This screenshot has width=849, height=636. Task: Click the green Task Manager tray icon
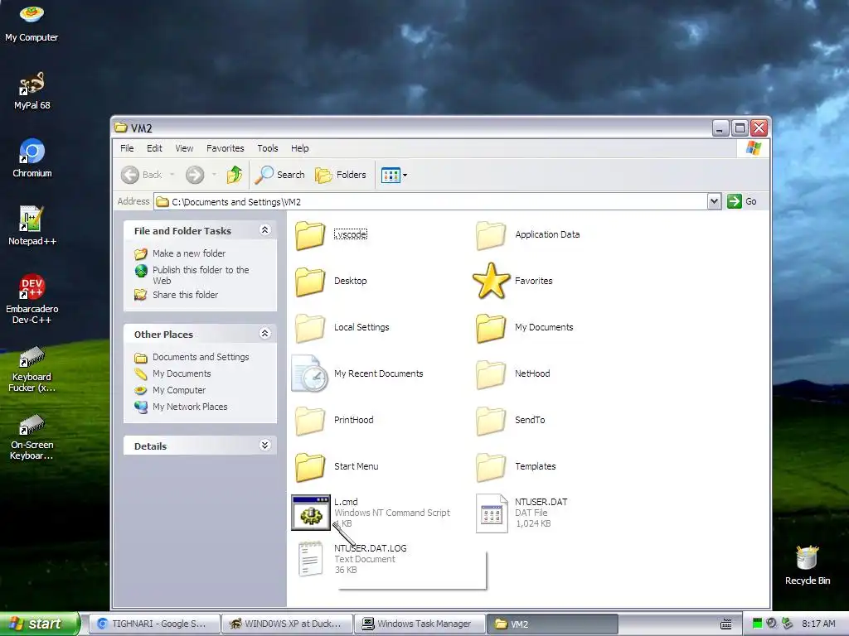pyautogui.click(x=757, y=624)
